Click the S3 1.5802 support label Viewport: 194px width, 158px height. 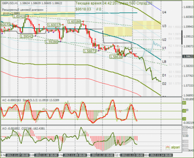[x=175, y=72]
